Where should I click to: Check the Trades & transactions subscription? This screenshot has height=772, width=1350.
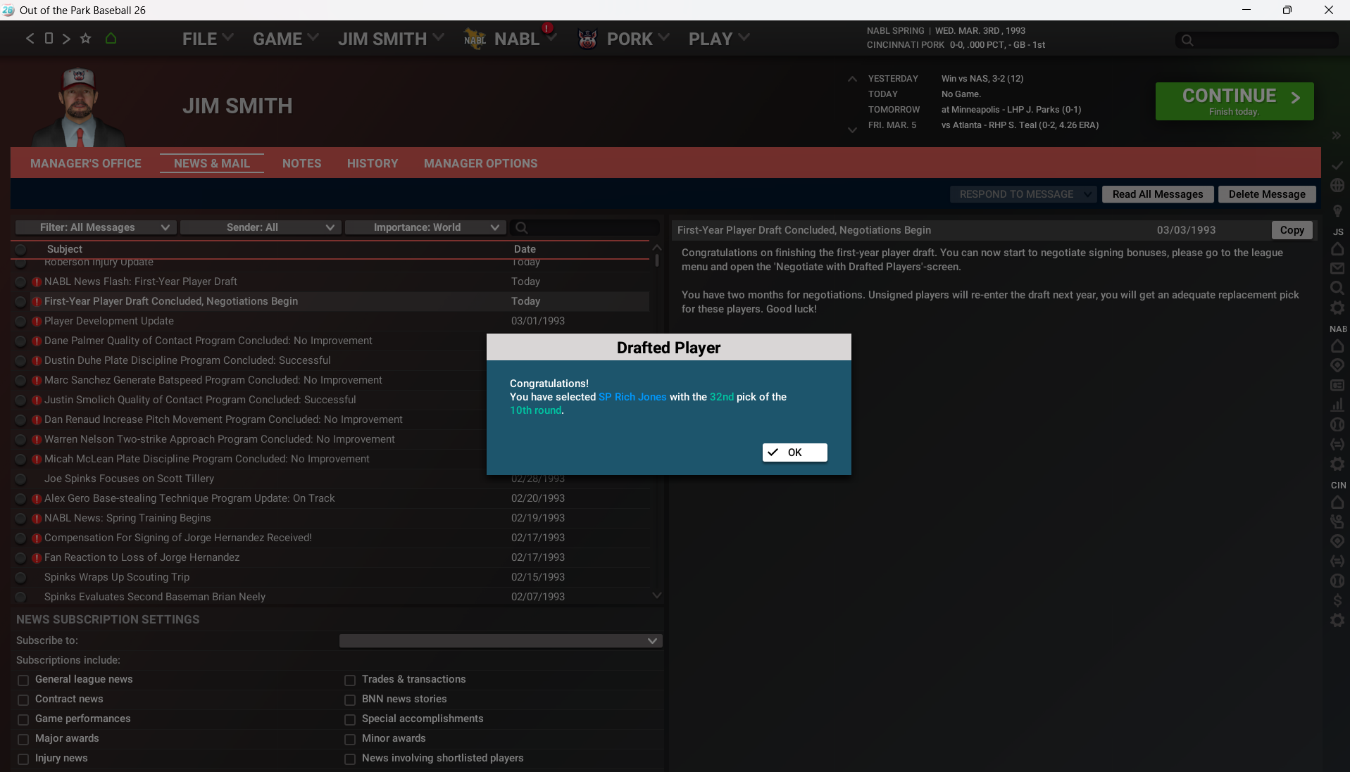pyautogui.click(x=350, y=680)
